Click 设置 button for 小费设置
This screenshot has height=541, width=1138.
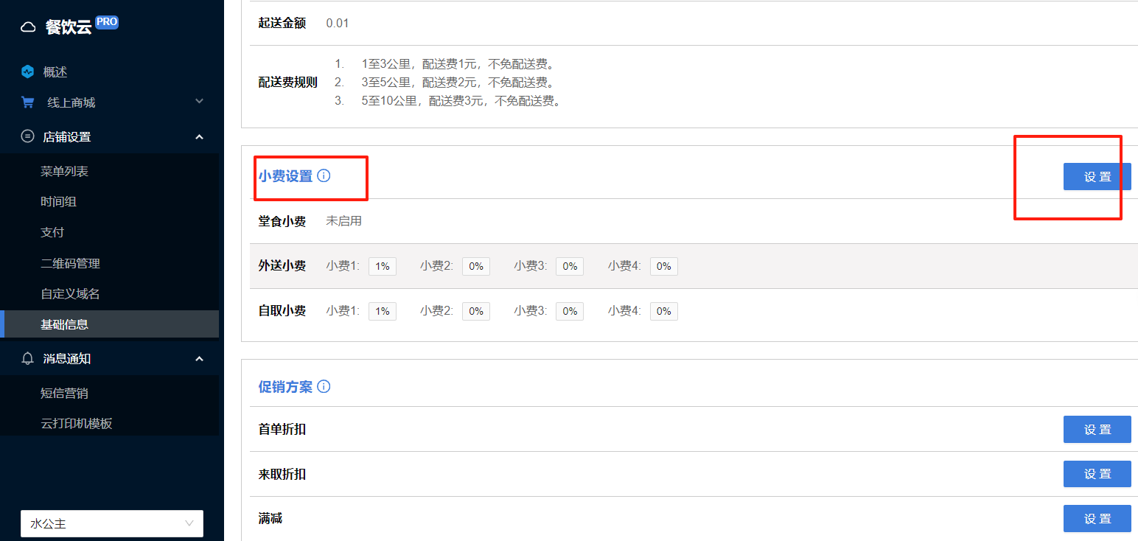click(x=1097, y=177)
